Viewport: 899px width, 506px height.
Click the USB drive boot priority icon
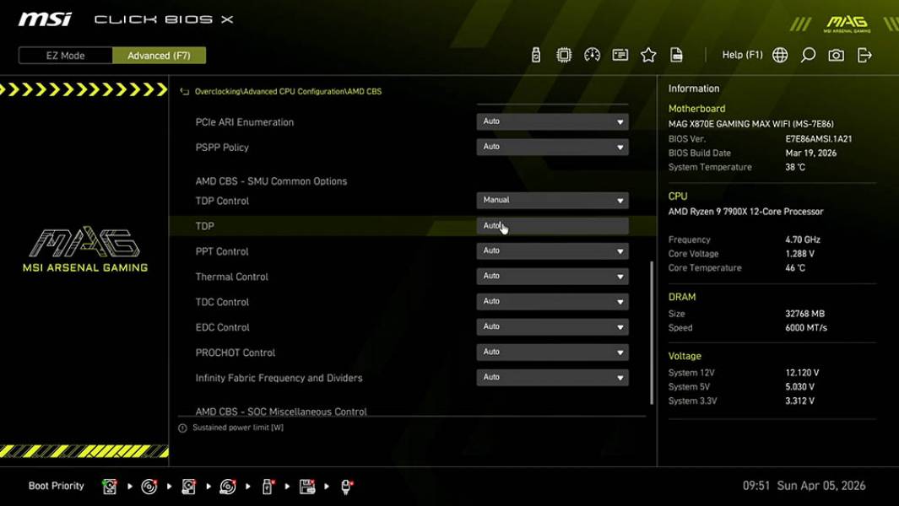pos(267,486)
